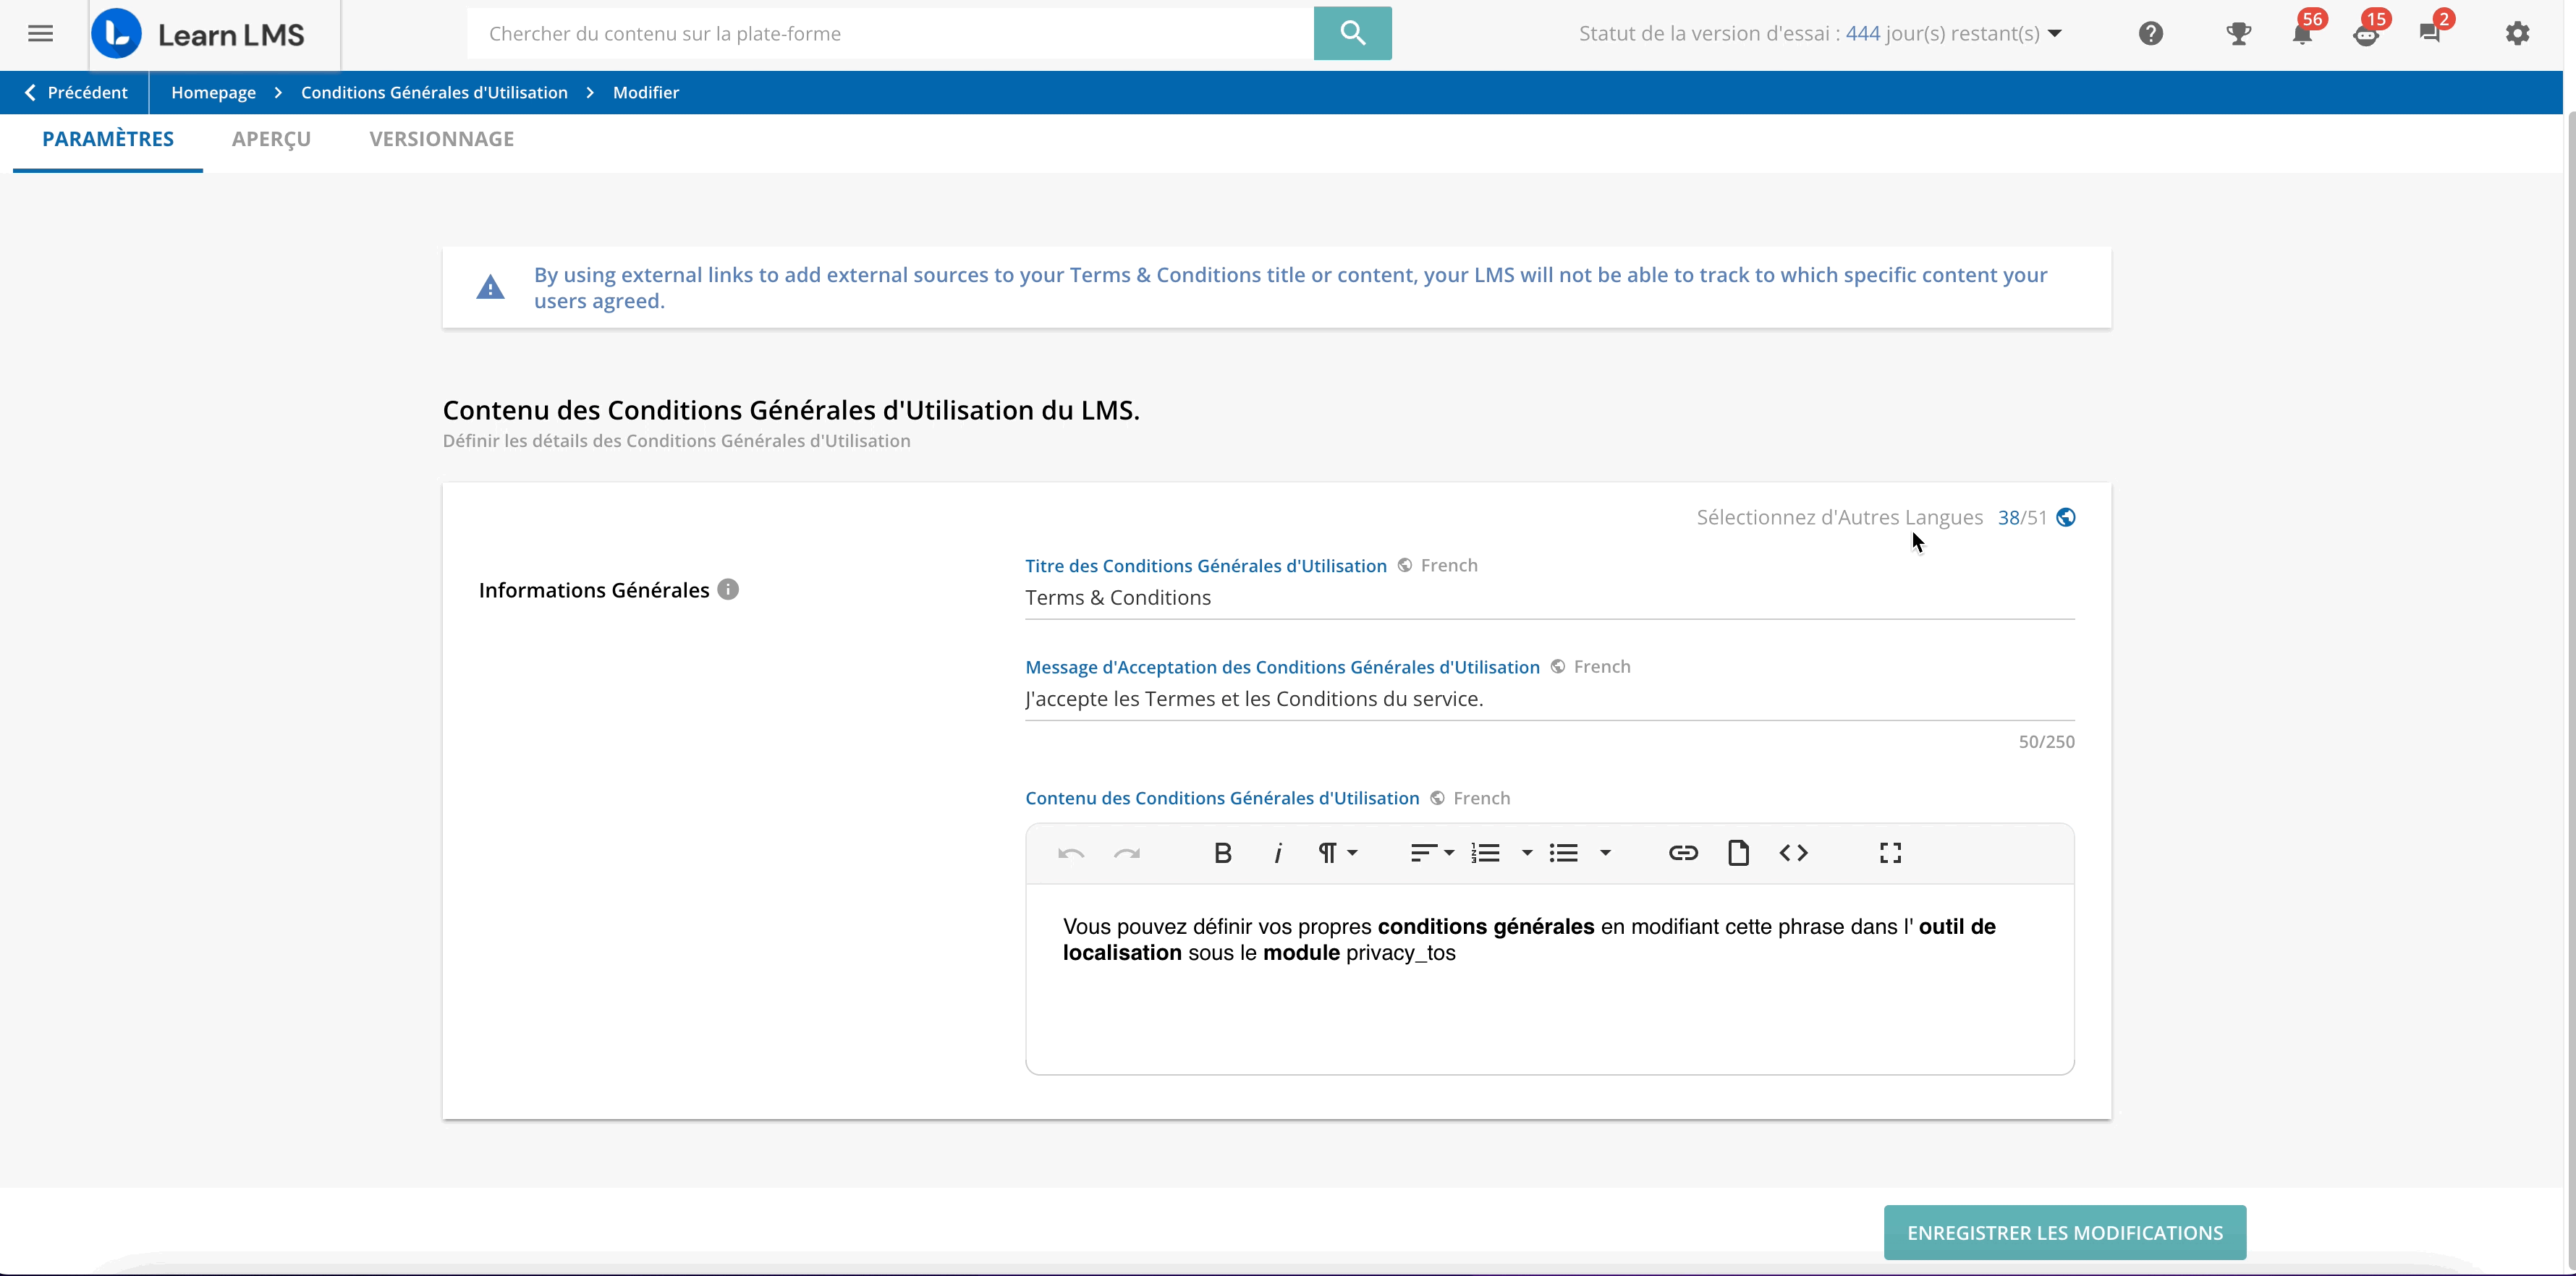Viewport: 2576px width, 1276px height.
Task: Toggle the editor fullscreen mode
Action: point(1890,853)
